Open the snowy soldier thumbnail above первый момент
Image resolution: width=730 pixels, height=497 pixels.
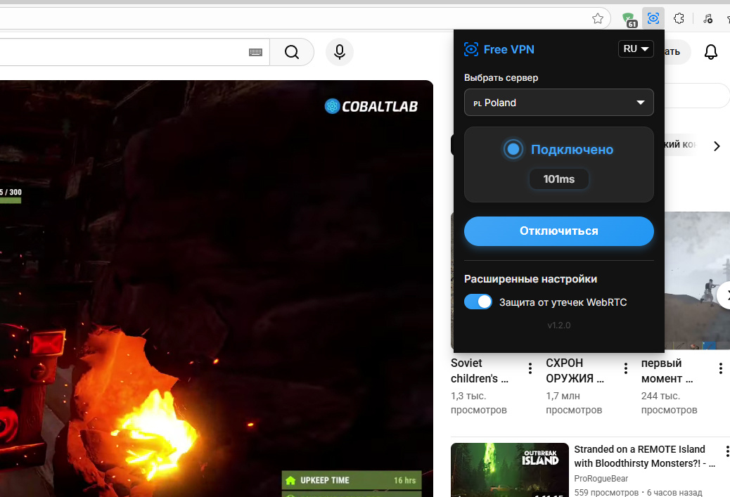pyautogui.click(x=697, y=280)
